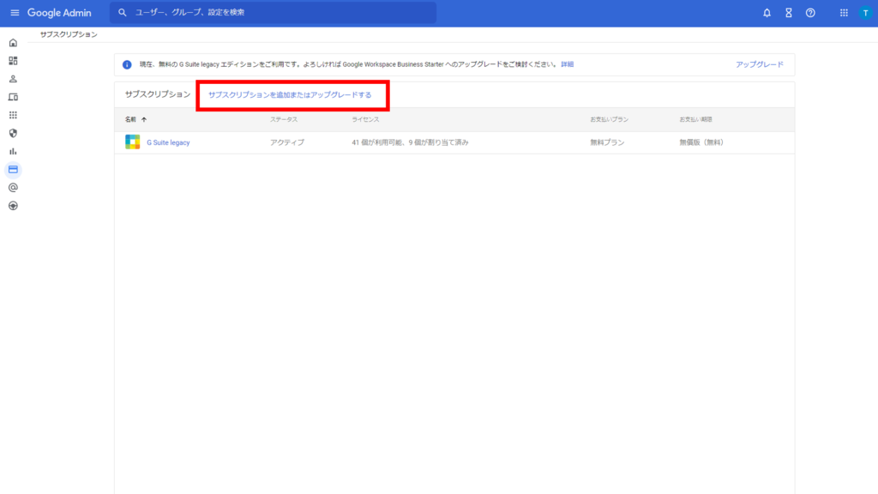Image resolution: width=878 pixels, height=494 pixels.
Task: Click the Google Admin logo
Action: tap(59, 12)
